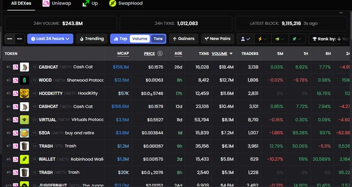Image resolution: width=352 pixels, height=187 pixels.
Task: Select the All DEXes tab
Action: [x=21, y=4]
